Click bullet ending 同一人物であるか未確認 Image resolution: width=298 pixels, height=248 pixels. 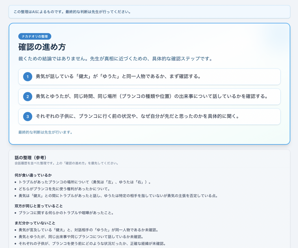[88, 230]
